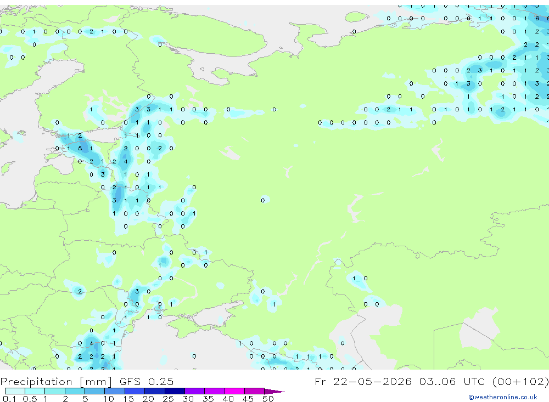Click the GFS 0.25 model label
Image resolution: width=549 pixels, height=402 pixels.
tap(147, 381)
